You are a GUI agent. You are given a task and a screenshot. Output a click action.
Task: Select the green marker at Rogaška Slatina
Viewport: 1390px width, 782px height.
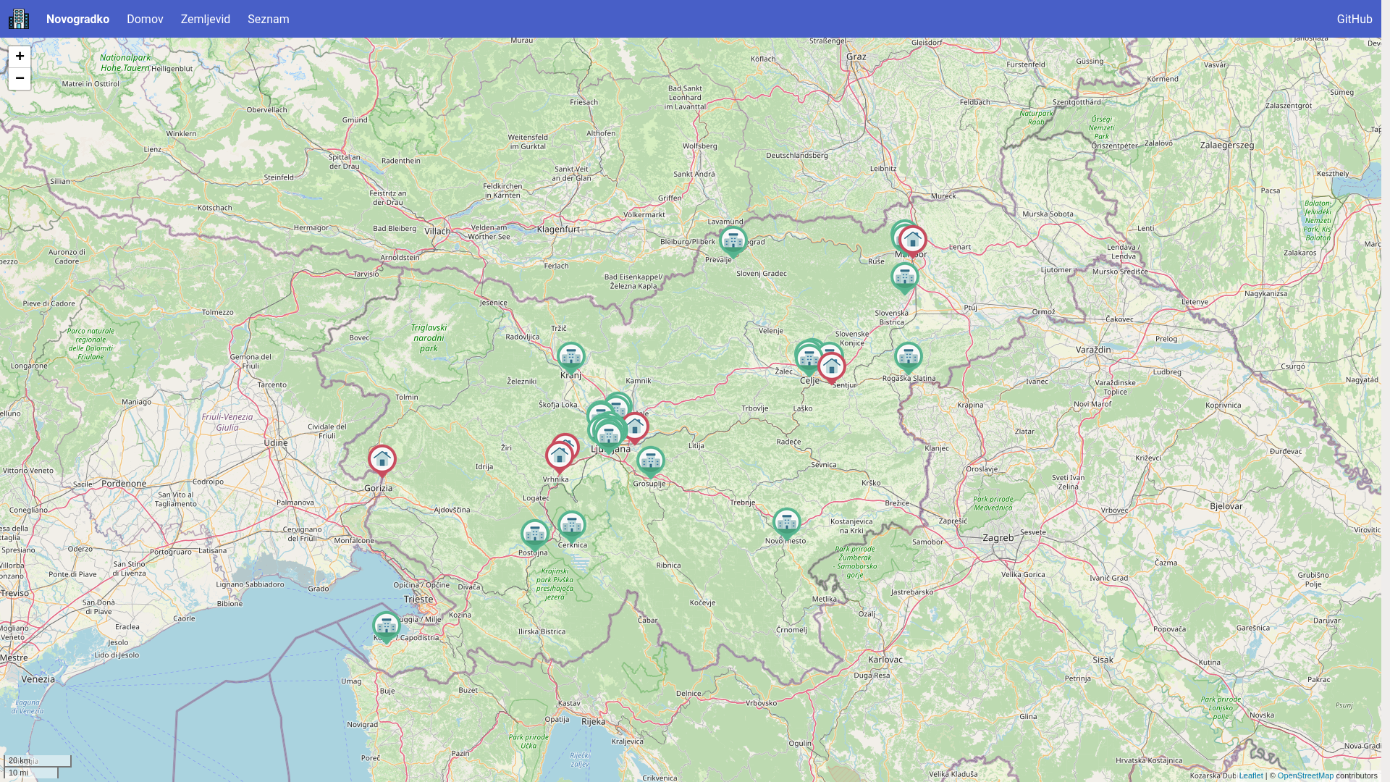[x=909, y=357]
